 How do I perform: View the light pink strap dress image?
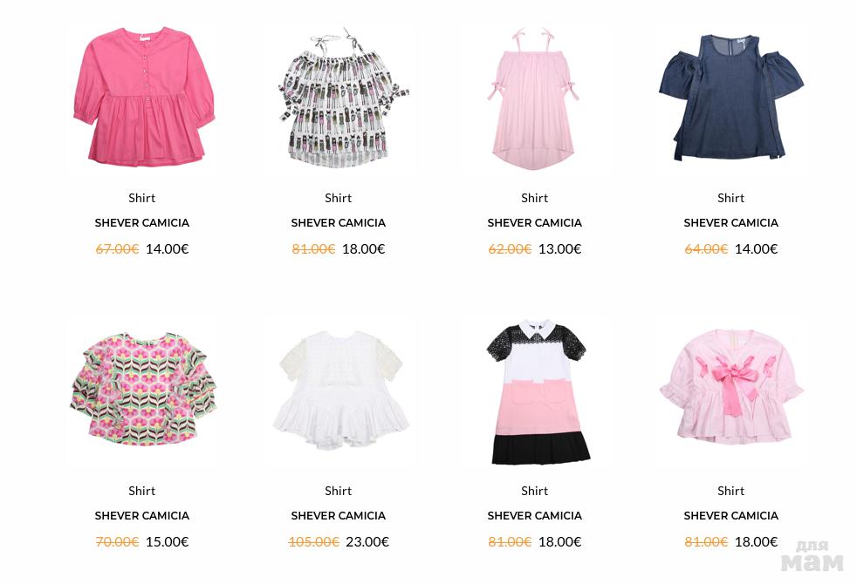point(534,97)
